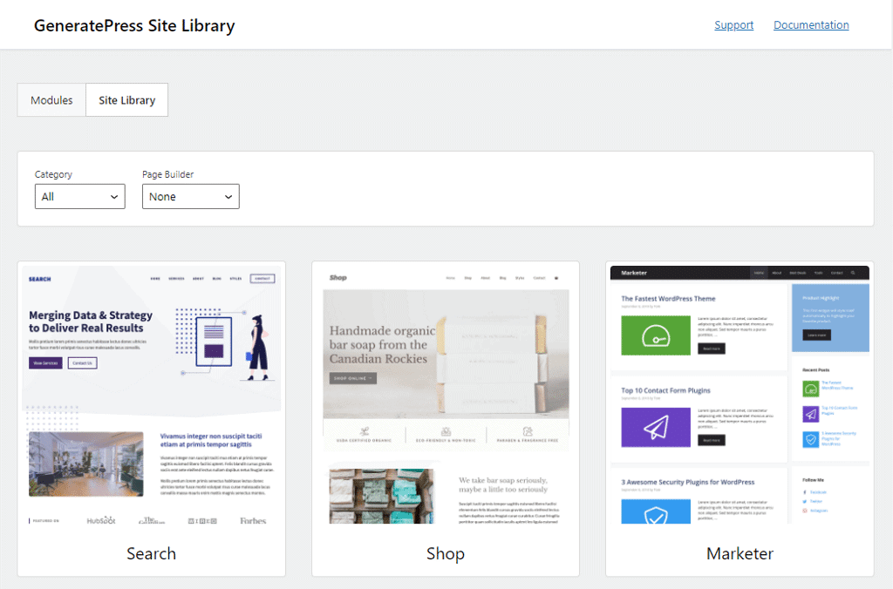Choose the Shop site template thumbnail
This screenshot has height=589, width=893.
pyautogui.click(x=446, y=394)
